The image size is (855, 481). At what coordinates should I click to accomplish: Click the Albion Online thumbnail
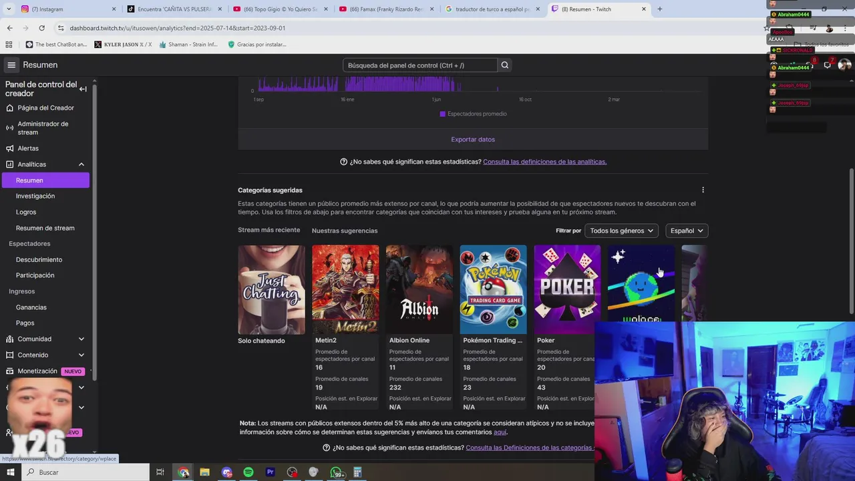coord(419,289)
